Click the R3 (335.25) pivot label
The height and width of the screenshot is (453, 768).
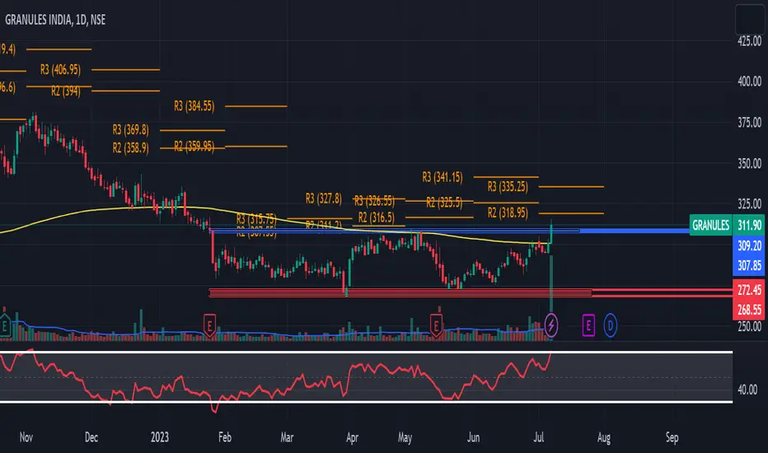tap(508, 187)
